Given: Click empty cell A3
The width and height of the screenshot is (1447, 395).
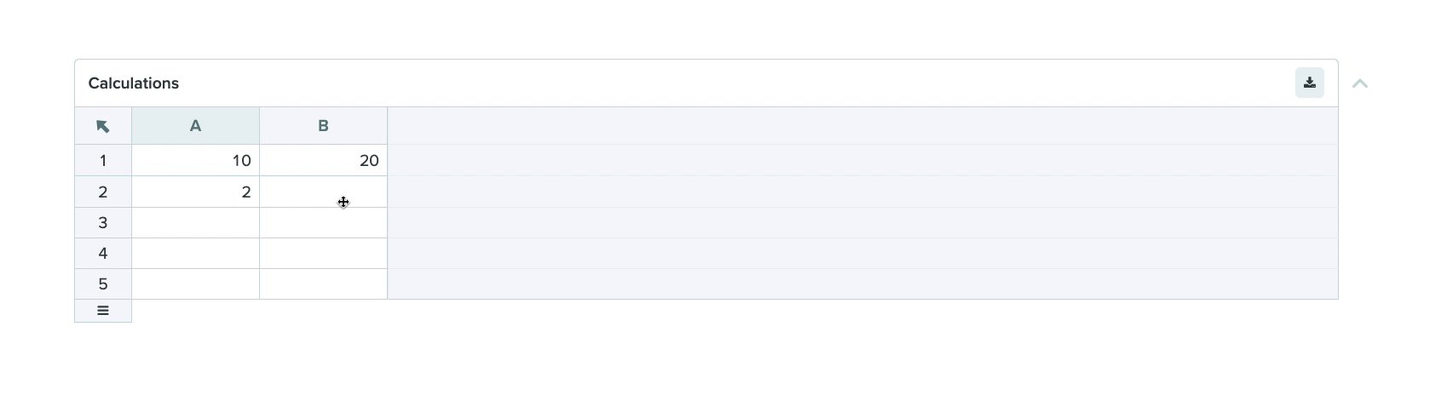Looking at the screenshot, I should click(195, 222).
